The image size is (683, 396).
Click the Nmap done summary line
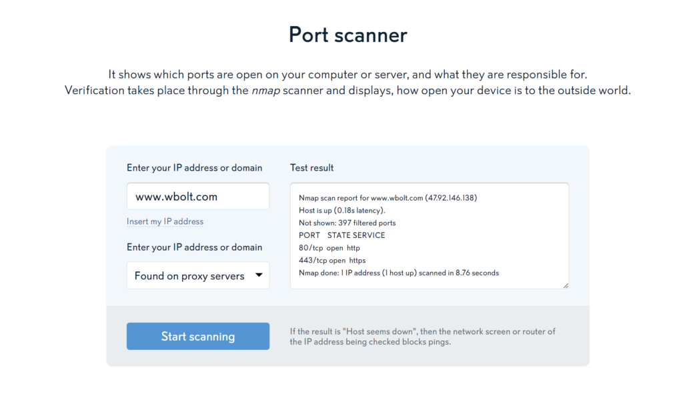coord(398,273)
